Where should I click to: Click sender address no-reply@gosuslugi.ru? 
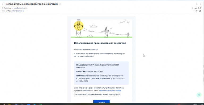pyautogui.click(x=19, y=8)
